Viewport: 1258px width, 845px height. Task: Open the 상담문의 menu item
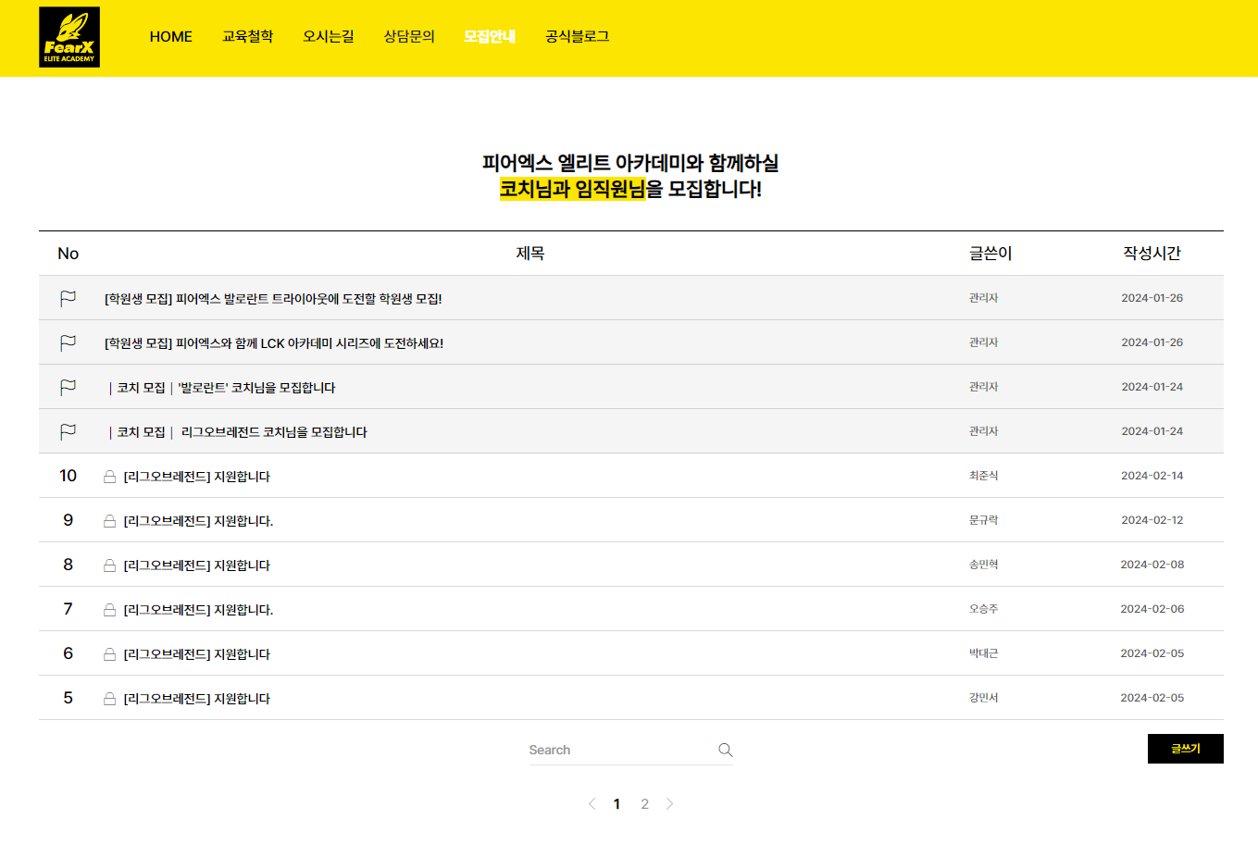point(409,37)
